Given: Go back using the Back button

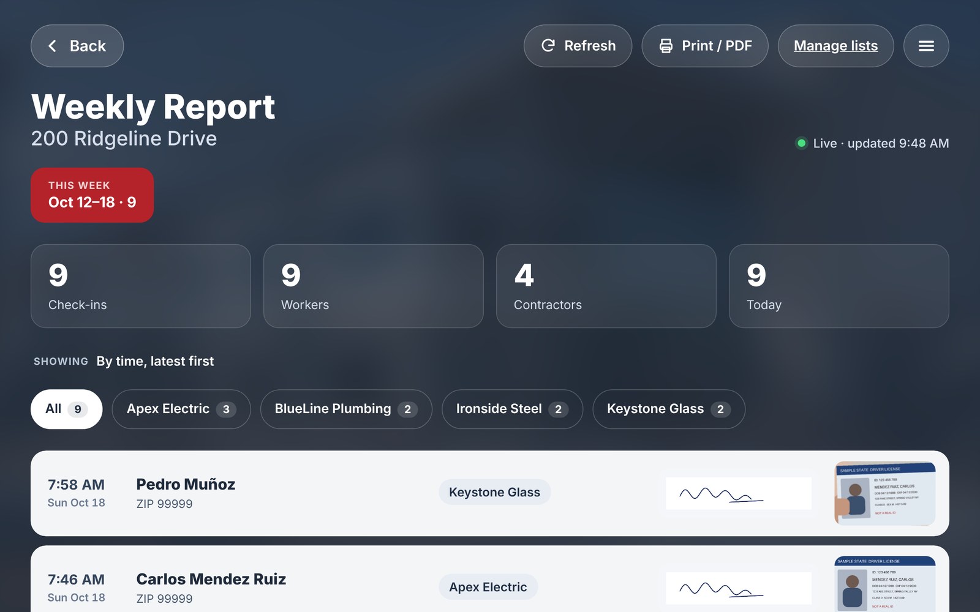Looking at the screenshot, I should tap(77, 46).
